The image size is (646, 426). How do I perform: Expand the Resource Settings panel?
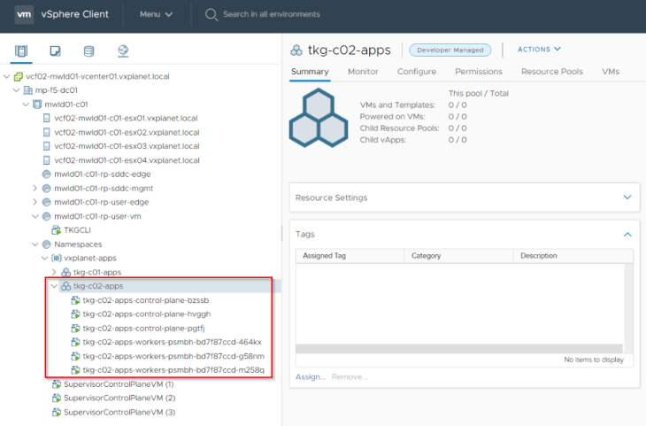click(x=627, y=198)
